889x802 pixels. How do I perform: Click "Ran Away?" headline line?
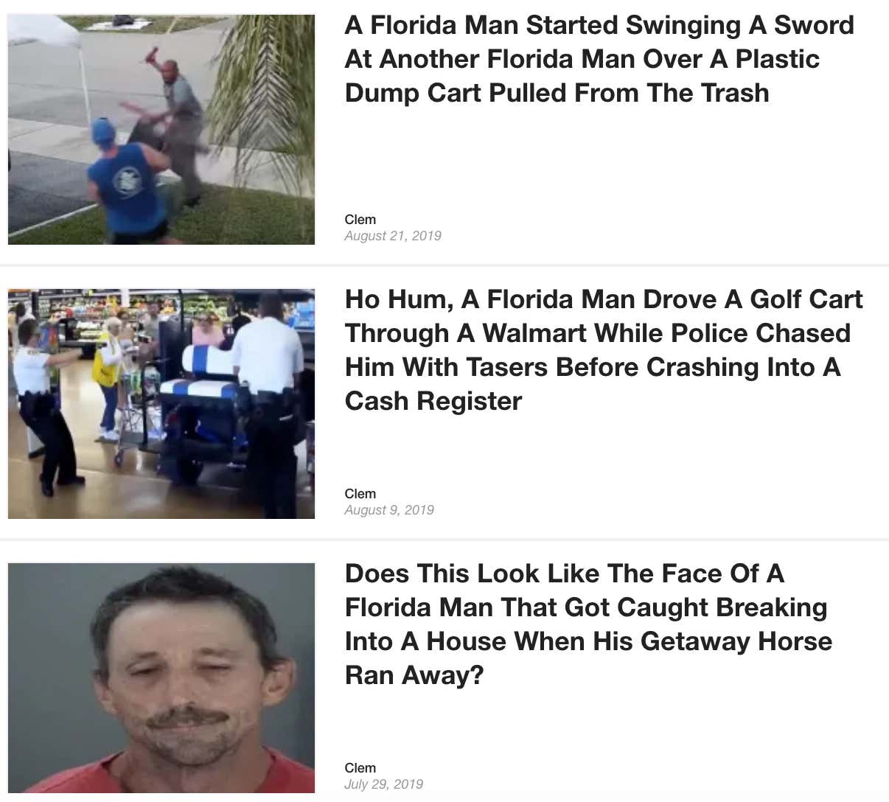pos(414,675)
